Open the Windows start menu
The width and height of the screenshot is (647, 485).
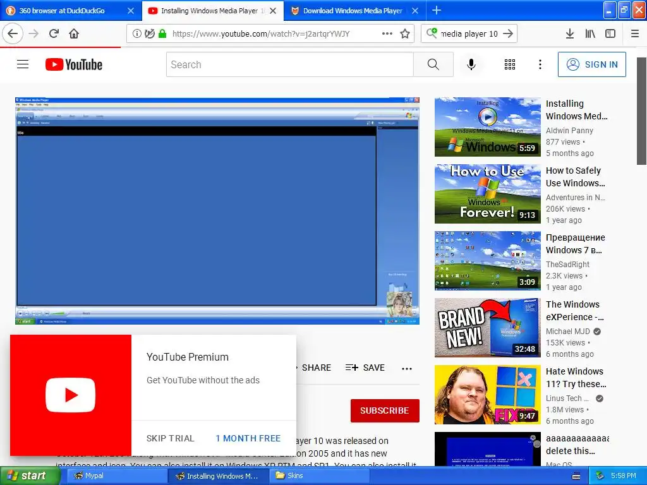pos(30,476)
